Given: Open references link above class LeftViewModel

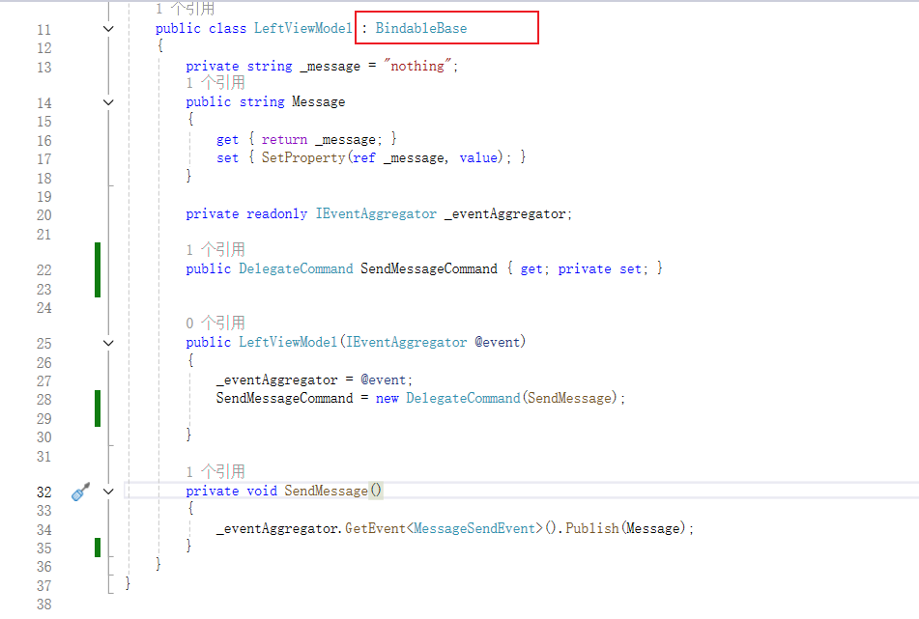Looking at the screenshot, I should click(x=186, y=8).
